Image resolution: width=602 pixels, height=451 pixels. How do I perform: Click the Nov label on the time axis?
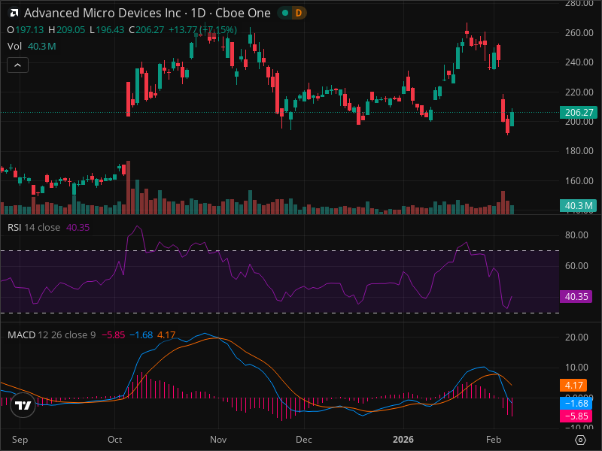tap(218, 440)
